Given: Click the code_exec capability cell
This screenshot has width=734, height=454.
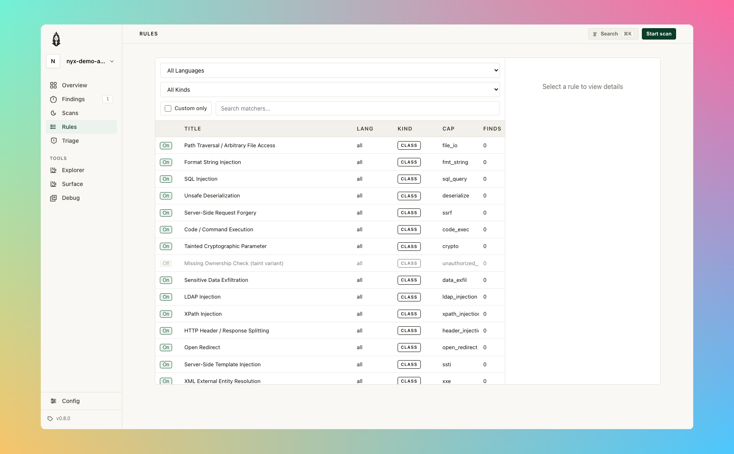Looking at the screenshot, I should point(455,230).
